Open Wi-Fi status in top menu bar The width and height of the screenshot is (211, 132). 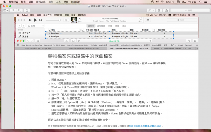(x=162, y=2)
